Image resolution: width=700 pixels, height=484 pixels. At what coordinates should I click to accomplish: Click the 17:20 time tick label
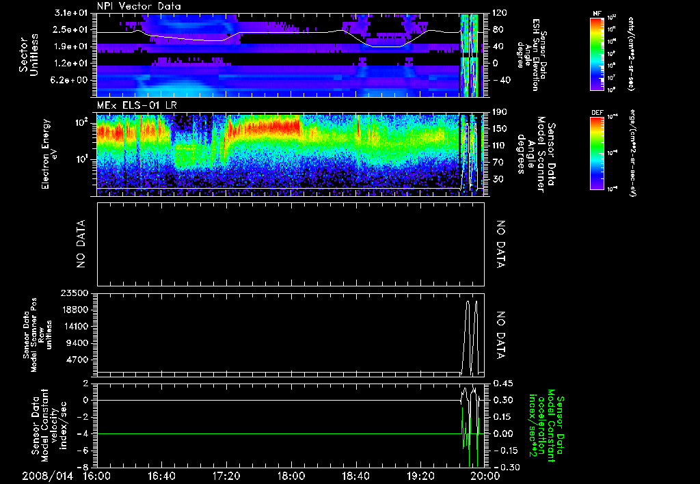tap(226, 476)
